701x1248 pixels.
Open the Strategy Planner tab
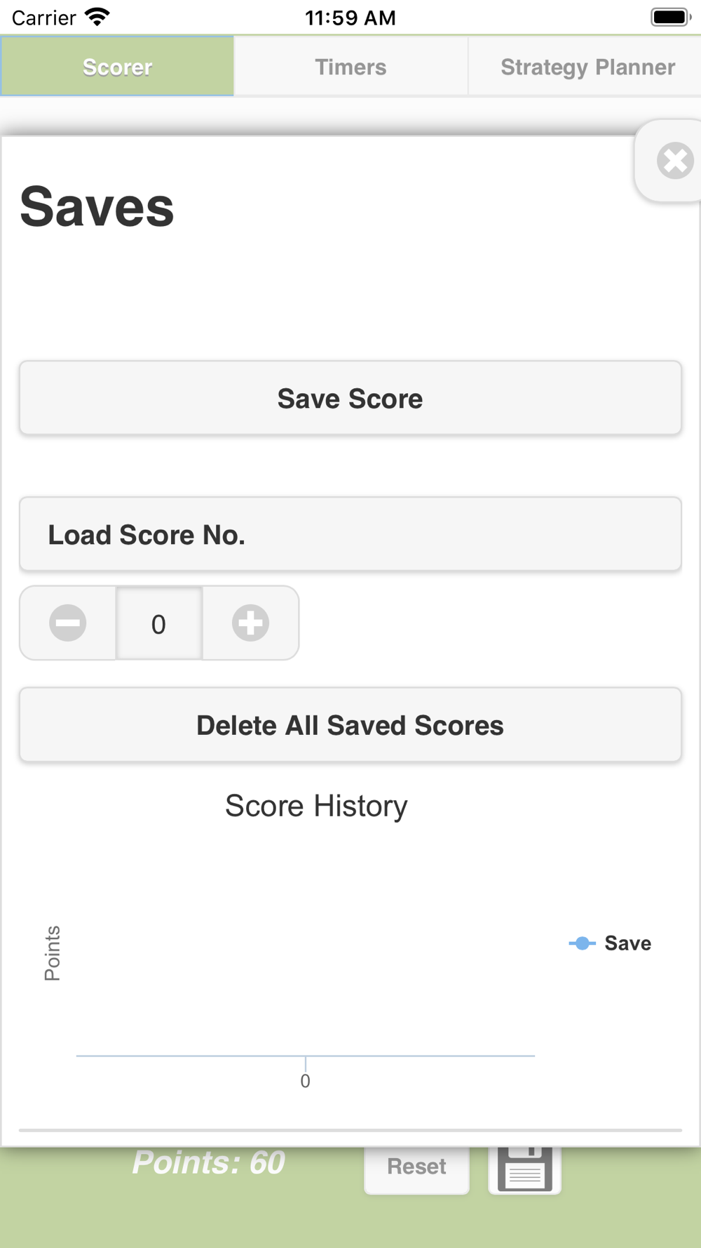pos(587,67)
